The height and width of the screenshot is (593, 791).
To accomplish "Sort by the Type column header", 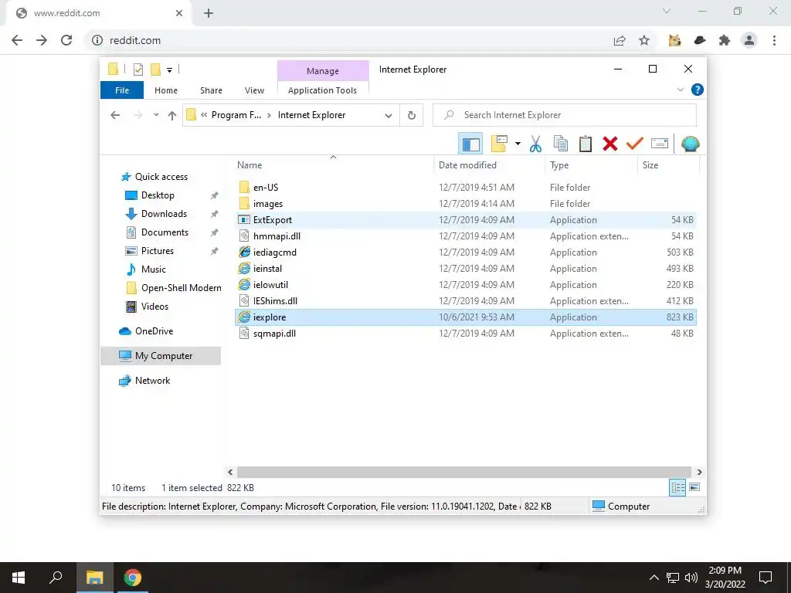I will click(x=591, y=165).
